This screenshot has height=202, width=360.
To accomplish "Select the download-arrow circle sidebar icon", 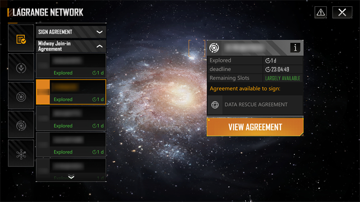I will pyautogui.click(x=21, y=67).
